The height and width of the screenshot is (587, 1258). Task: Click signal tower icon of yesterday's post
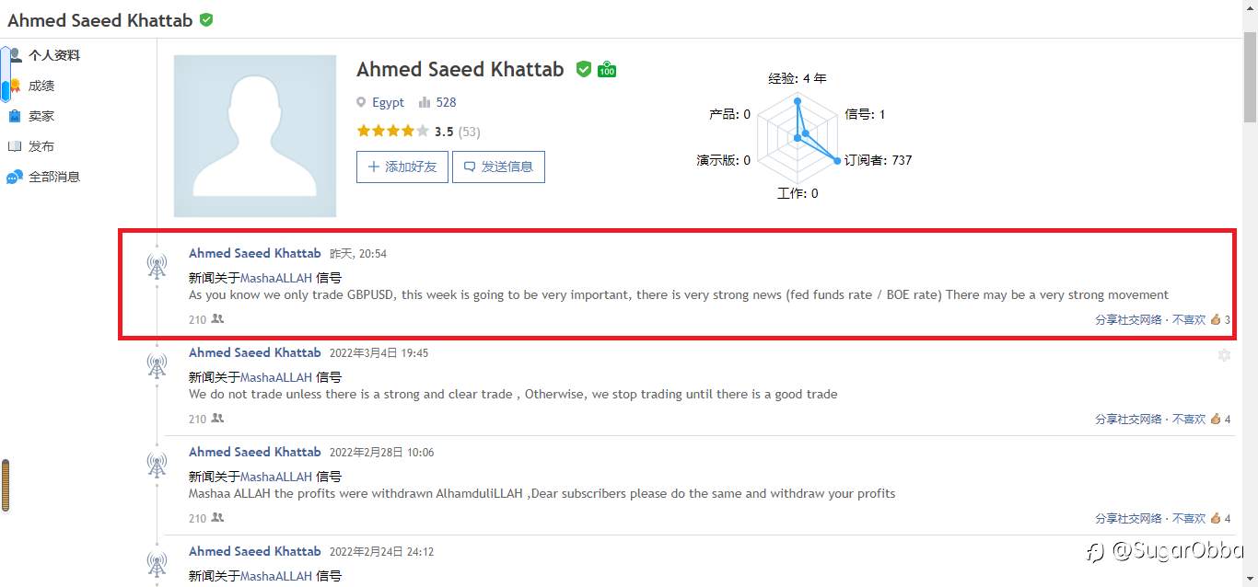[x=157, y=266]
